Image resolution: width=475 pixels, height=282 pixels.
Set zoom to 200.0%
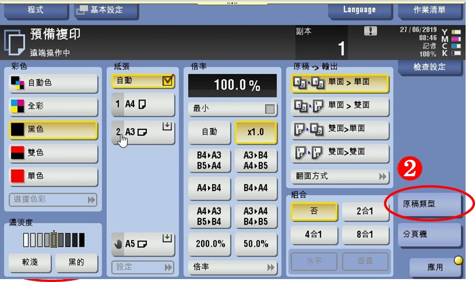tap(209, 244)
